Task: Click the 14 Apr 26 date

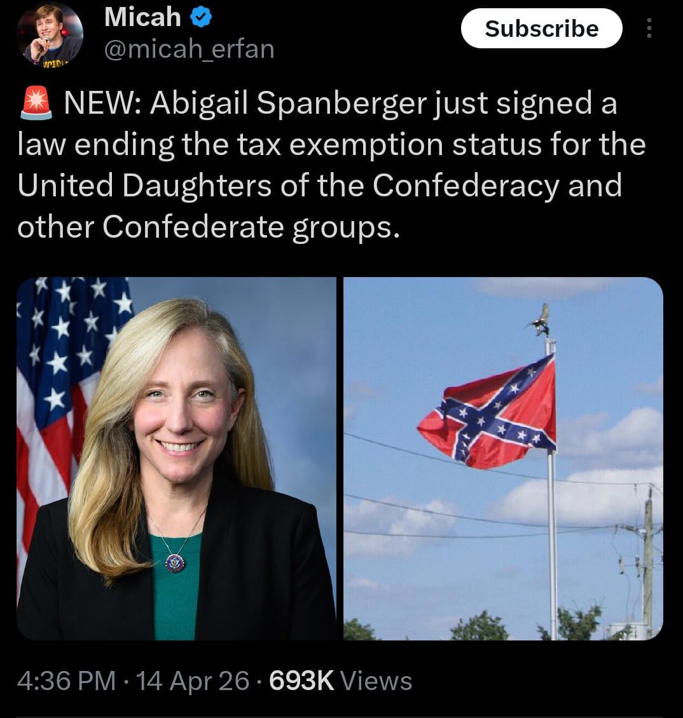Action: (193, 681)
